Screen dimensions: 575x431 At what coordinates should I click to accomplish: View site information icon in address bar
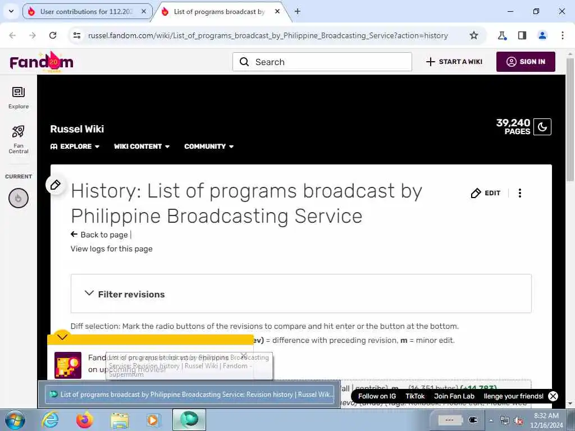76,35
